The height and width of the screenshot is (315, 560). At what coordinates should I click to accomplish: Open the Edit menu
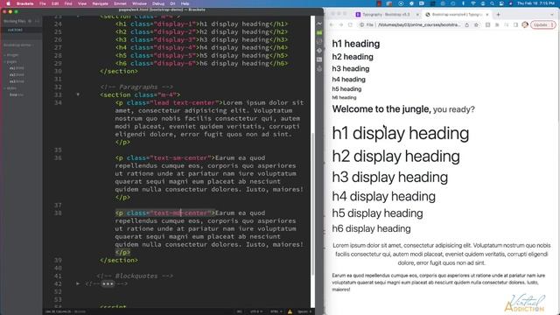(x=55, y=3)
